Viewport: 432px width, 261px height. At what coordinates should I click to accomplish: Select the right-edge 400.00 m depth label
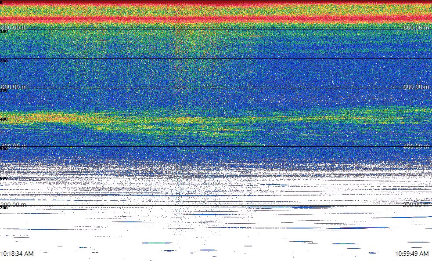[416, 146]
